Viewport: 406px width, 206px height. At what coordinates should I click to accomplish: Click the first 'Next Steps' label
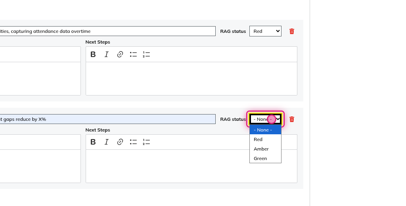(98, 42)
